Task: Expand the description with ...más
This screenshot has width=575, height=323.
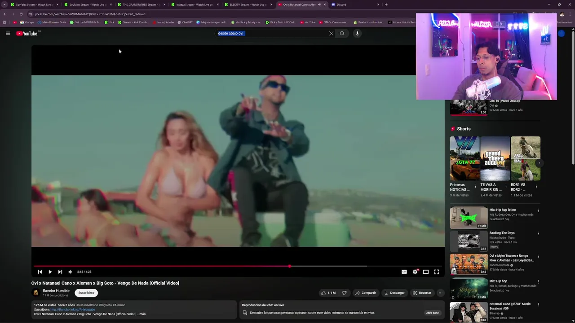Action: point(142,314)
